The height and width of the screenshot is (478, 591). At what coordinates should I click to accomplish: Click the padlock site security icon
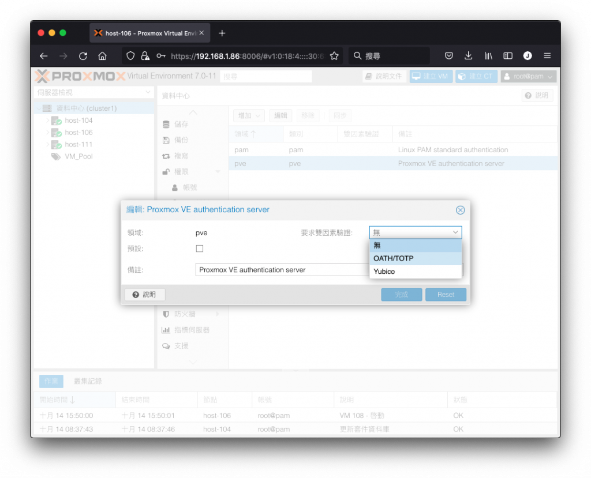point(145,56)
